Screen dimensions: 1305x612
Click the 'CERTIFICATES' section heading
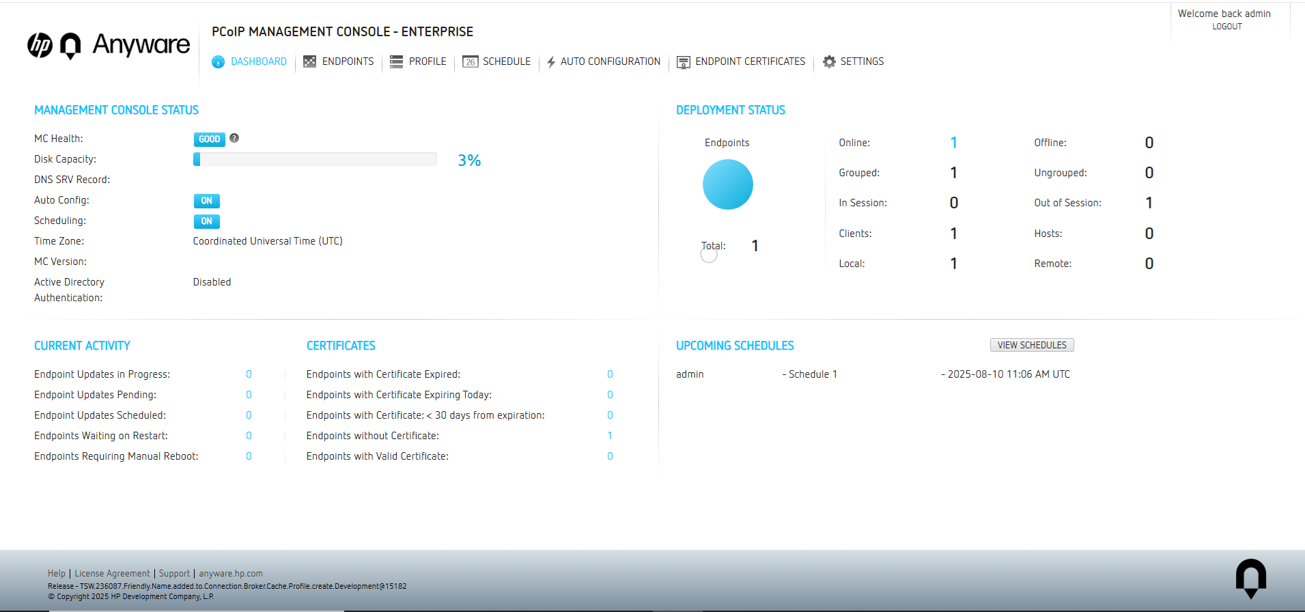341,346
